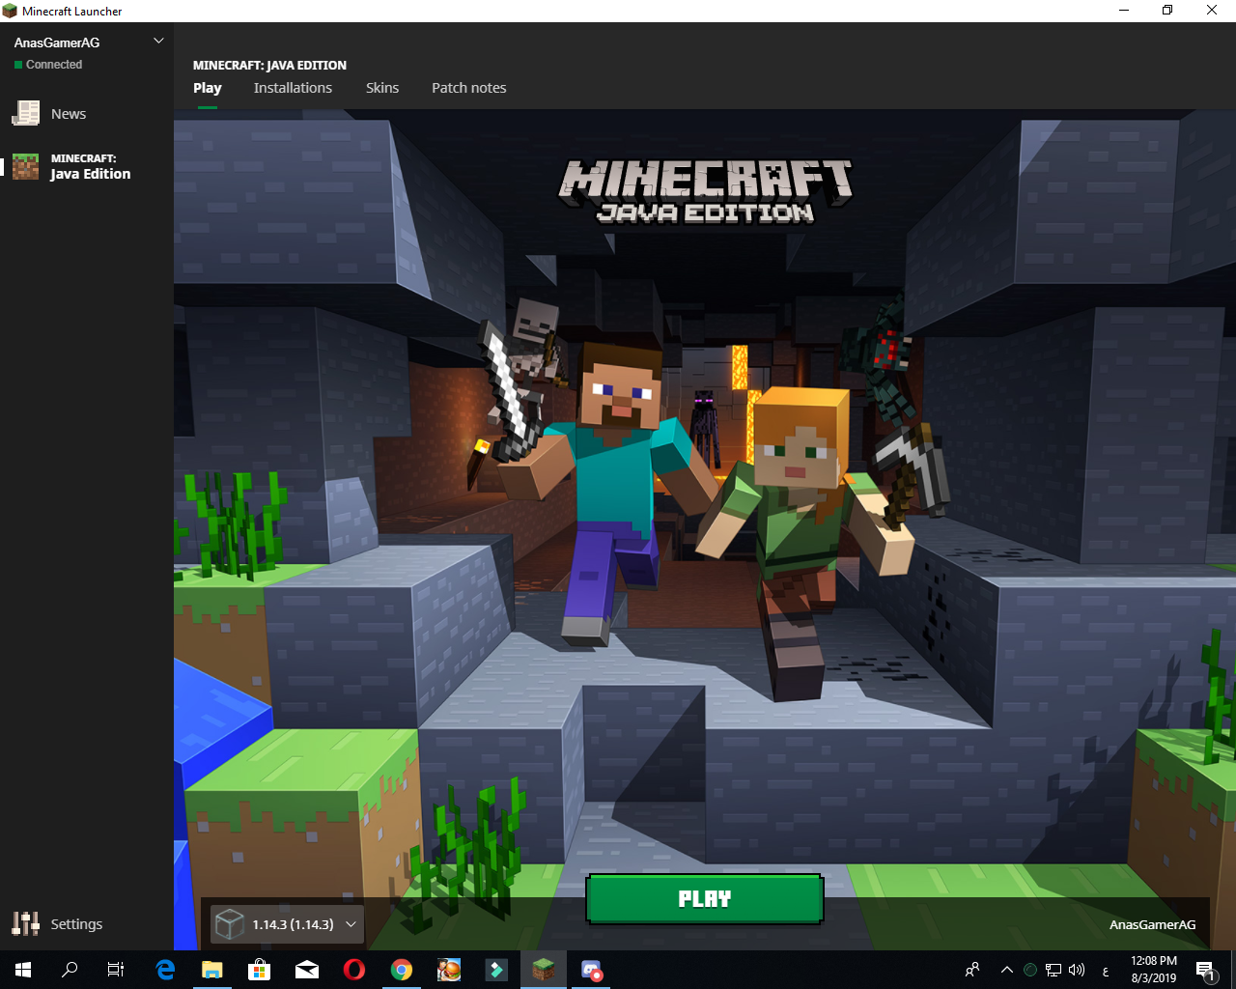Minimize the Minecraft Launcher window
This screenshot has height=989, width=1236.
point(1124,11)
